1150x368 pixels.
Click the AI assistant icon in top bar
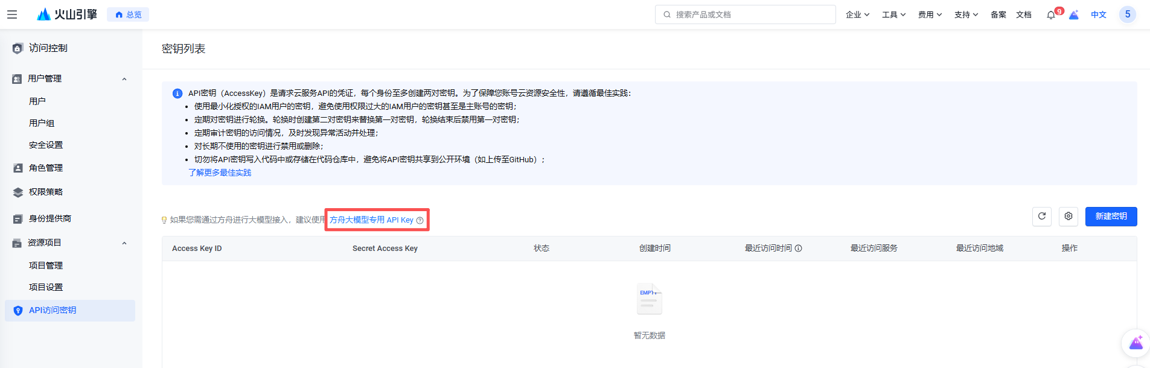click(1074, 15)
